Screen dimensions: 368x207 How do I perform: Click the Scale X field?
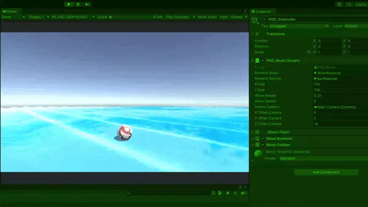330,52
